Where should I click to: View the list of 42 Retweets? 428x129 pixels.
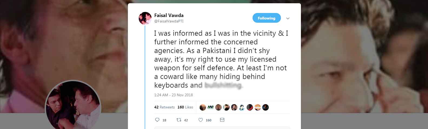[x=164, y=107]
